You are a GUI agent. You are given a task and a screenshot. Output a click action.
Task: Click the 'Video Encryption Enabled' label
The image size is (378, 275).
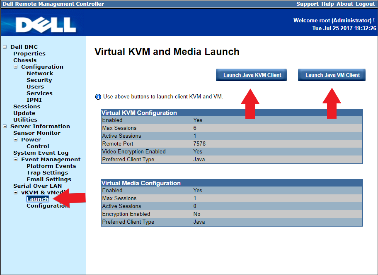point(134,152)
